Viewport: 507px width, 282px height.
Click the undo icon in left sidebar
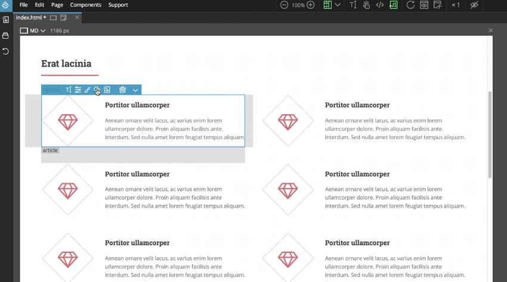click(x=6, y=52)
